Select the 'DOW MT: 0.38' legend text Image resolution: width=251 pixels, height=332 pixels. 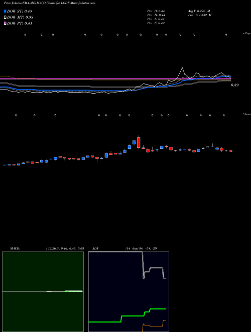tap(20, 18)
